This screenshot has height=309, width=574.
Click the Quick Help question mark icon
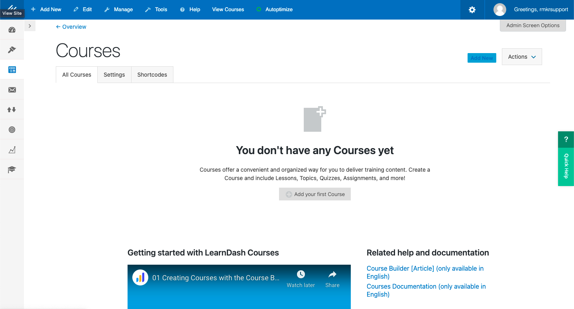coord(566,139)
